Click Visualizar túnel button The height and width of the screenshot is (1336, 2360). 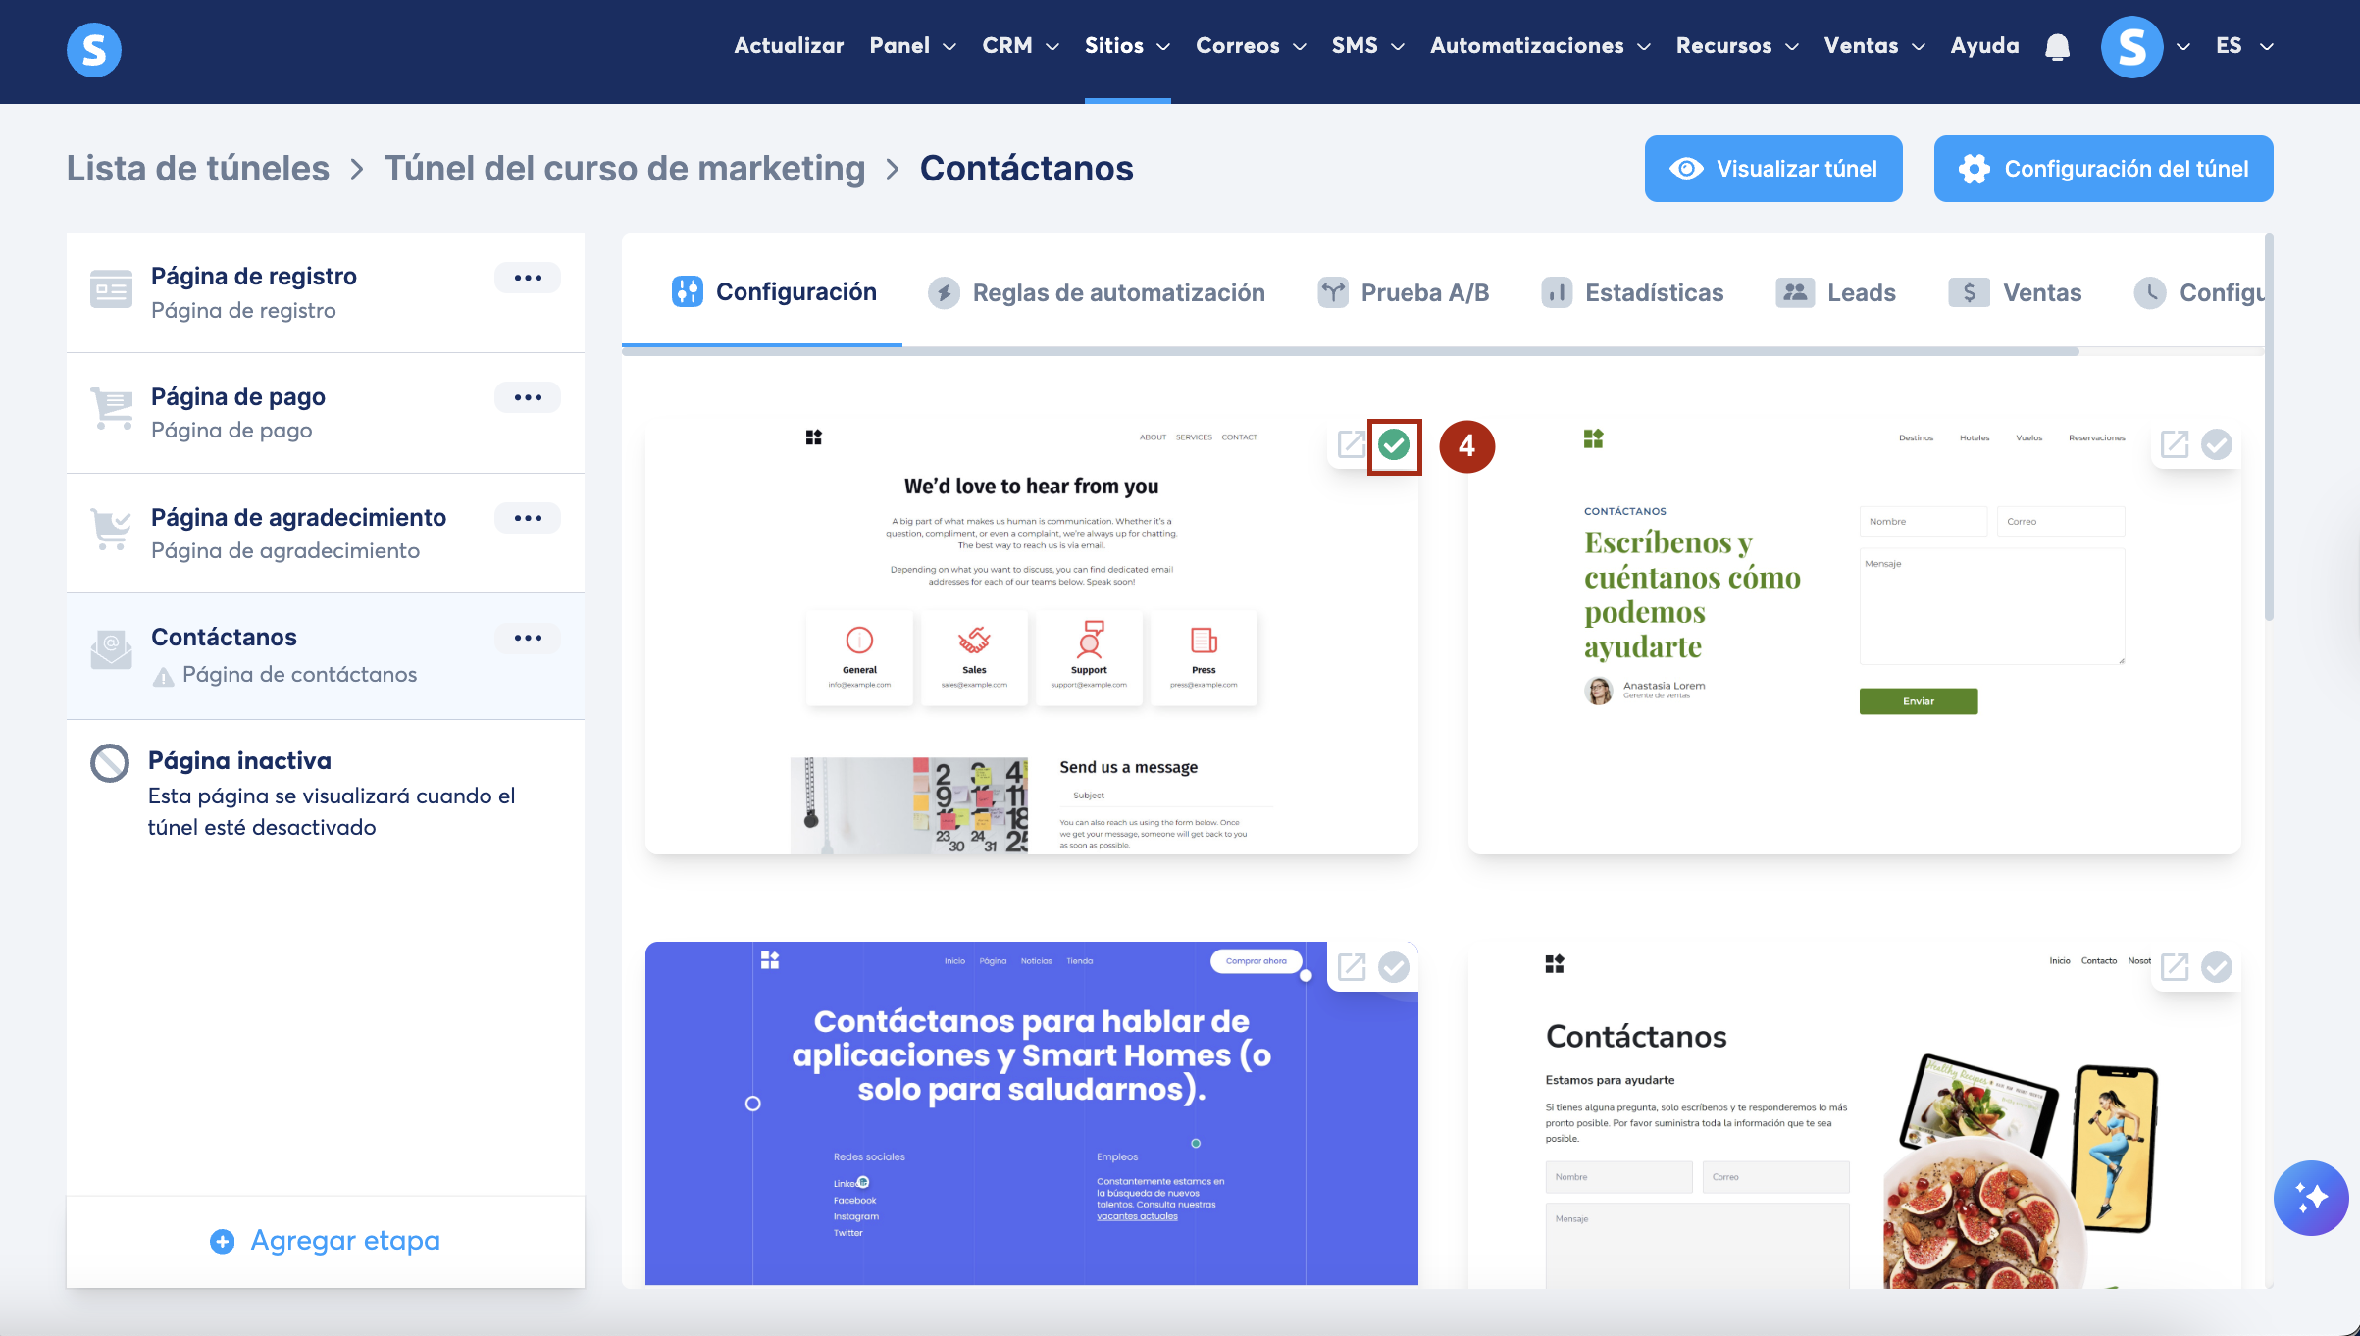(x=1773, y=169)
